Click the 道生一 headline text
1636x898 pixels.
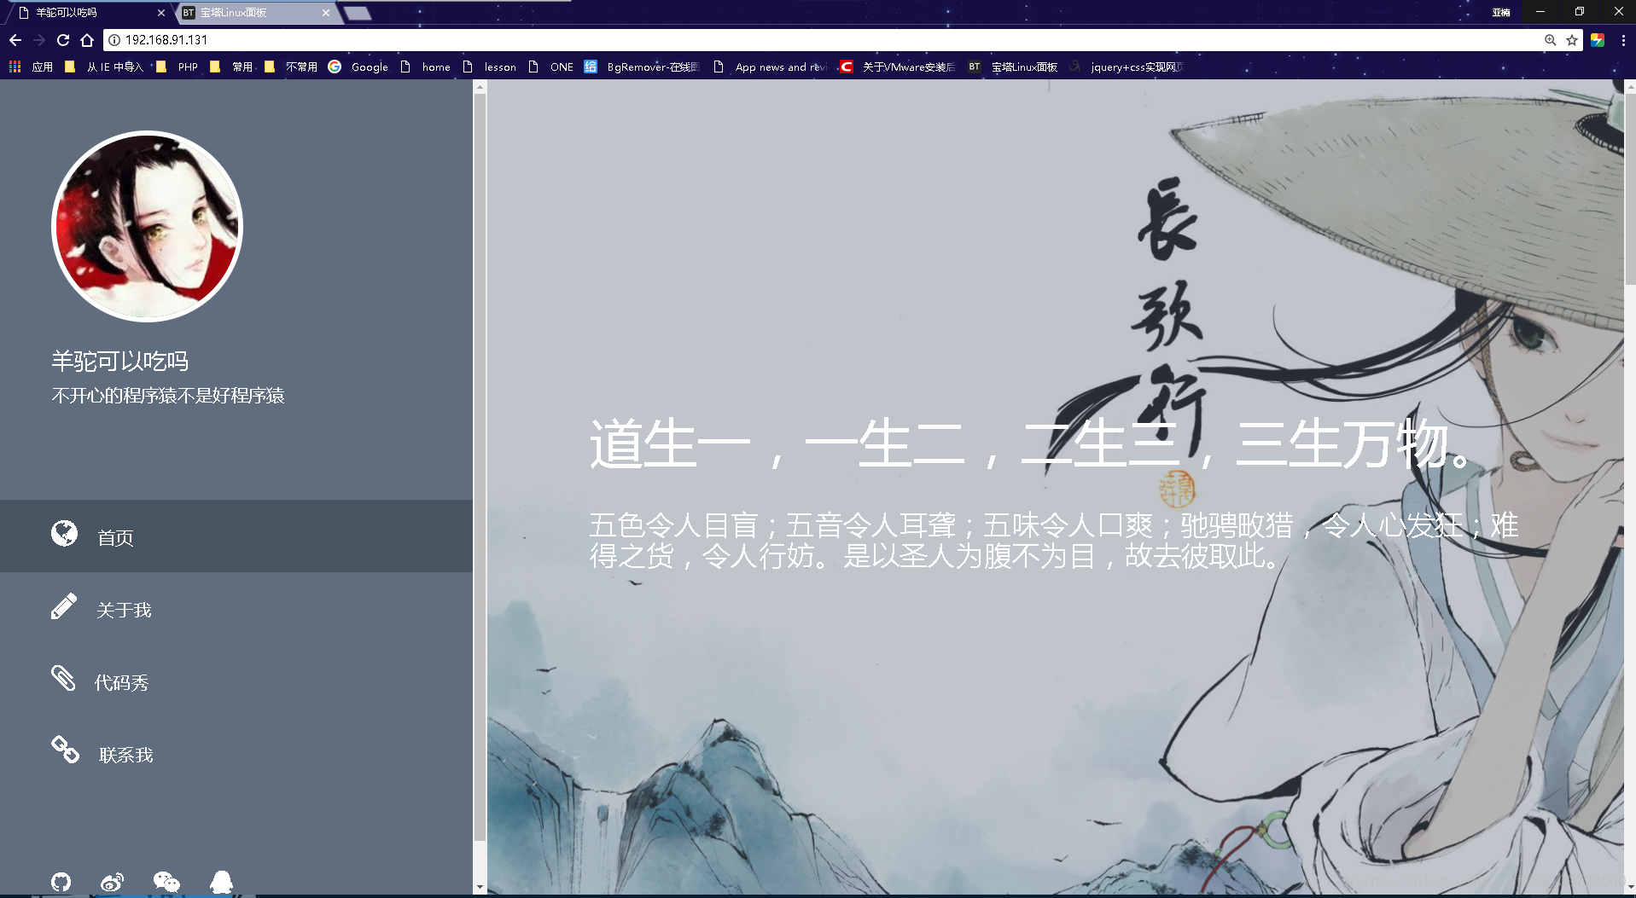click(1032, 444)
